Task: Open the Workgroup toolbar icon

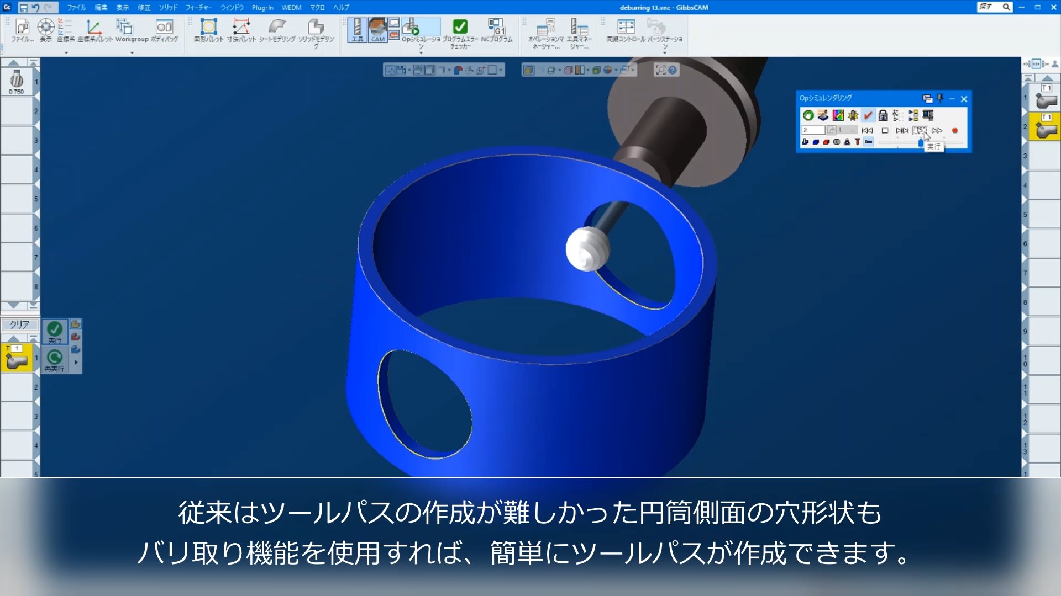Action: pyautogui.click(x=125, y=26)
